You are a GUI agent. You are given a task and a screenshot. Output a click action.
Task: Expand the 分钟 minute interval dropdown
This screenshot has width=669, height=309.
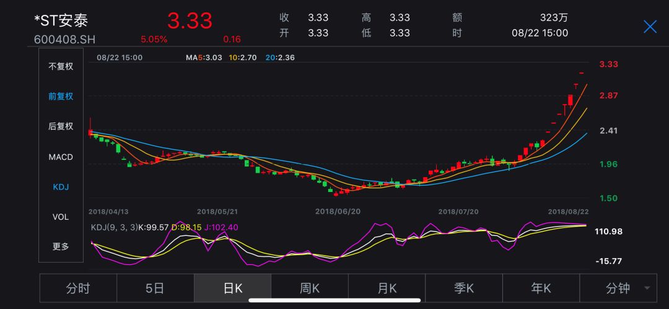(617, 288)
